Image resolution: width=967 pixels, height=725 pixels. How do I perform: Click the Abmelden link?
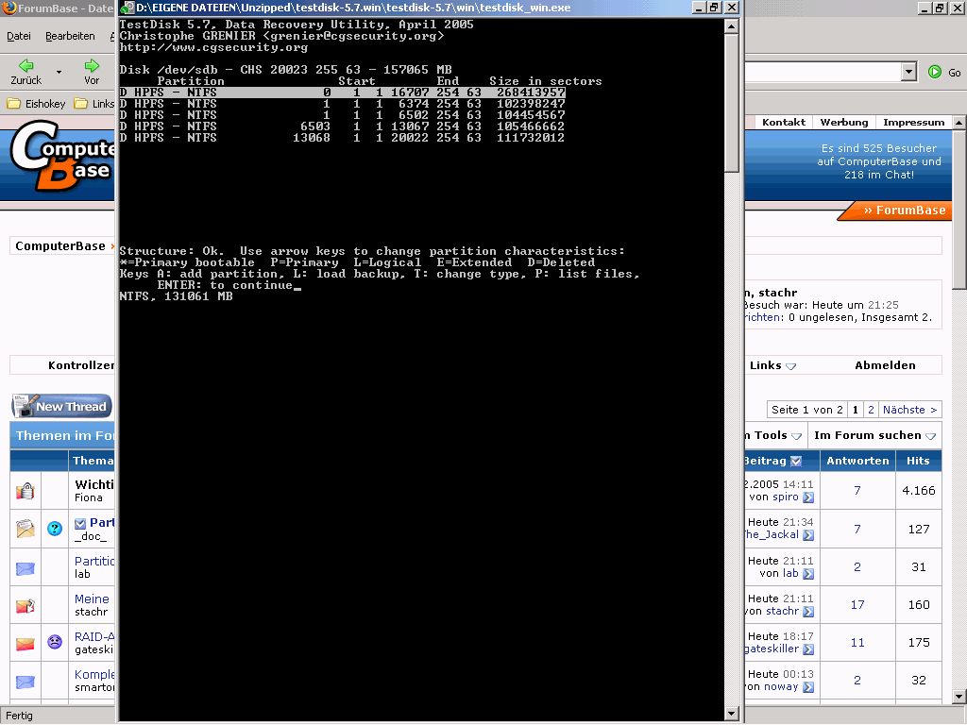(x=885, y=365)
